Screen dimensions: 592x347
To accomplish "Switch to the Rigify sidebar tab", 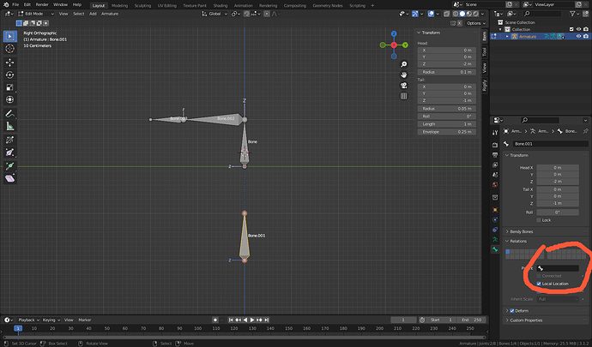I will click(x=485, y=85).
